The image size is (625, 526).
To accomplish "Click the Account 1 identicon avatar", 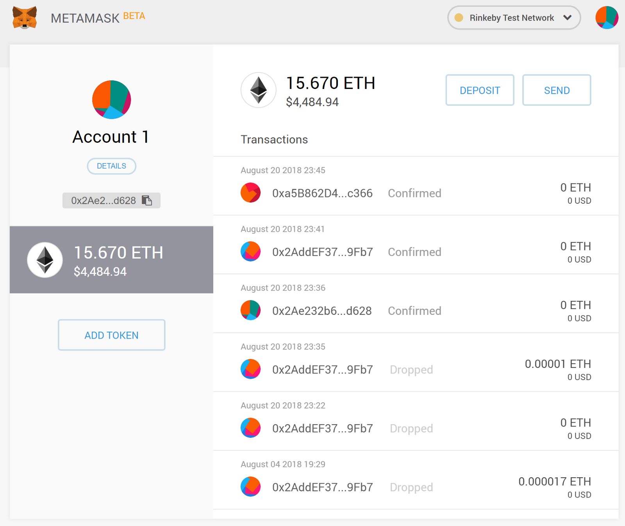I will pos(111,100).
